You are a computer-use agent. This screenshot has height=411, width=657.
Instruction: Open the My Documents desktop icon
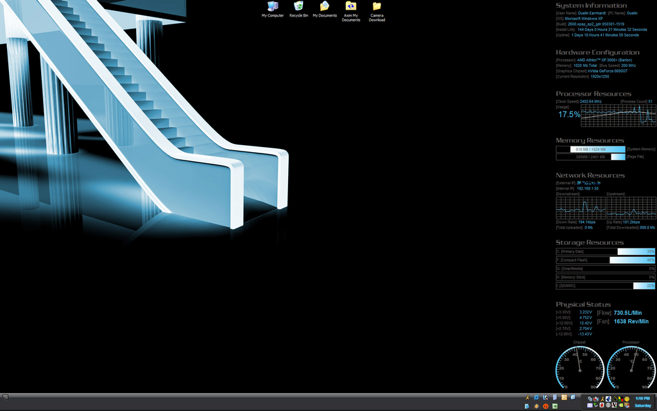pyautogui.click(x=325, y=9)
